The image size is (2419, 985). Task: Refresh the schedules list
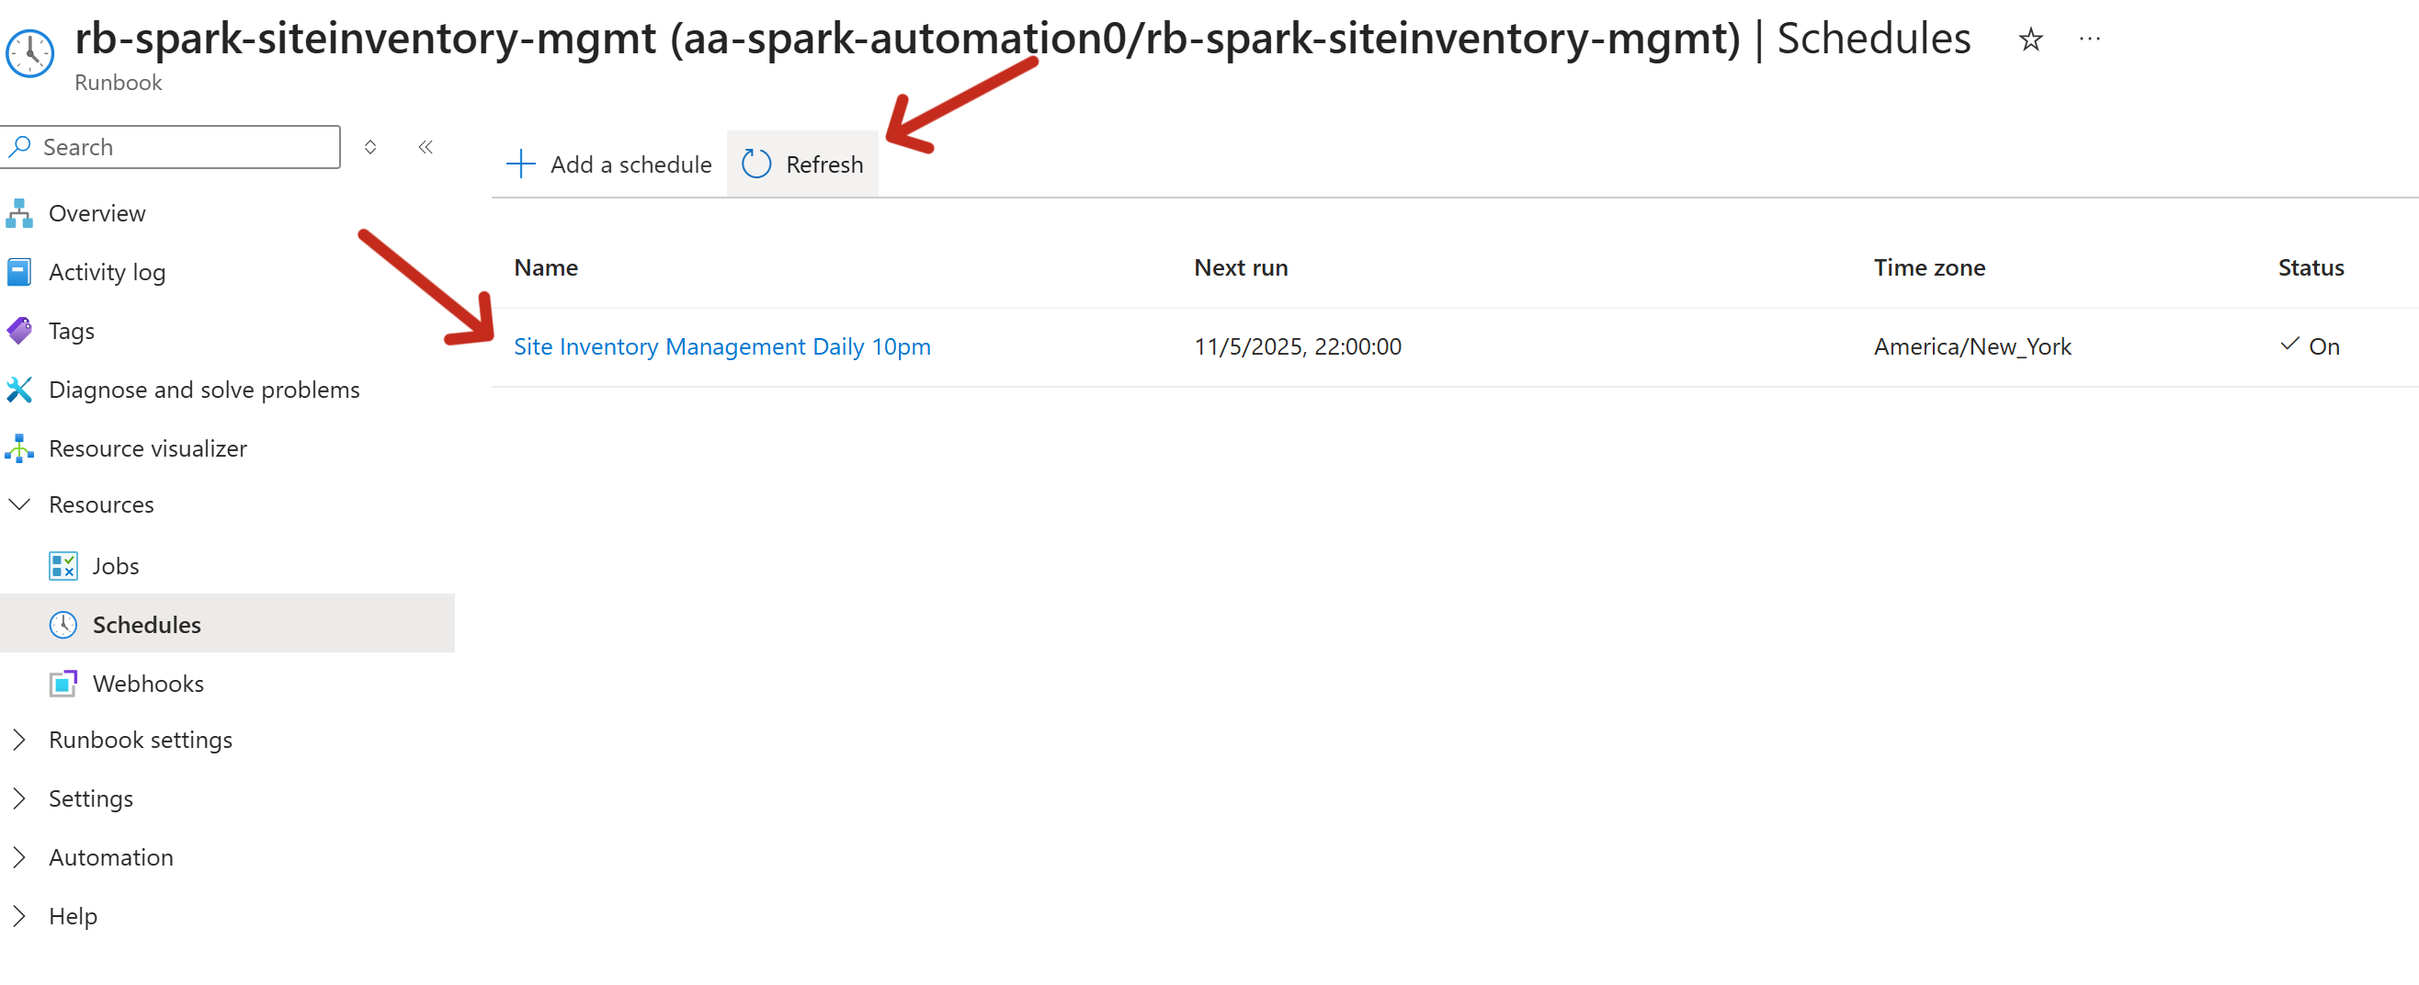(803, 164)
